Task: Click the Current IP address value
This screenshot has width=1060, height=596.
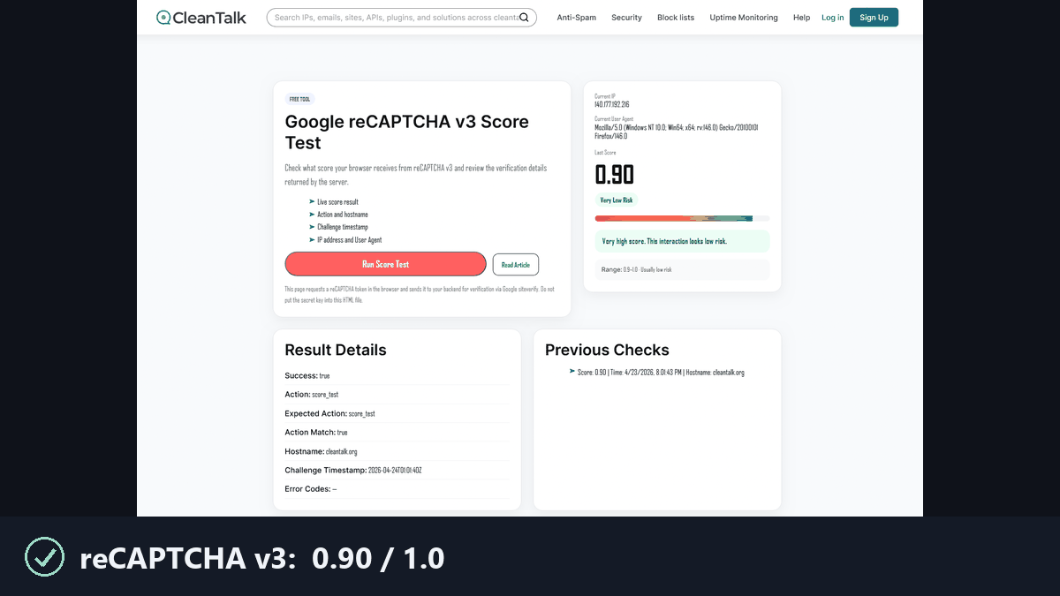Action: [x=612, y=104]
